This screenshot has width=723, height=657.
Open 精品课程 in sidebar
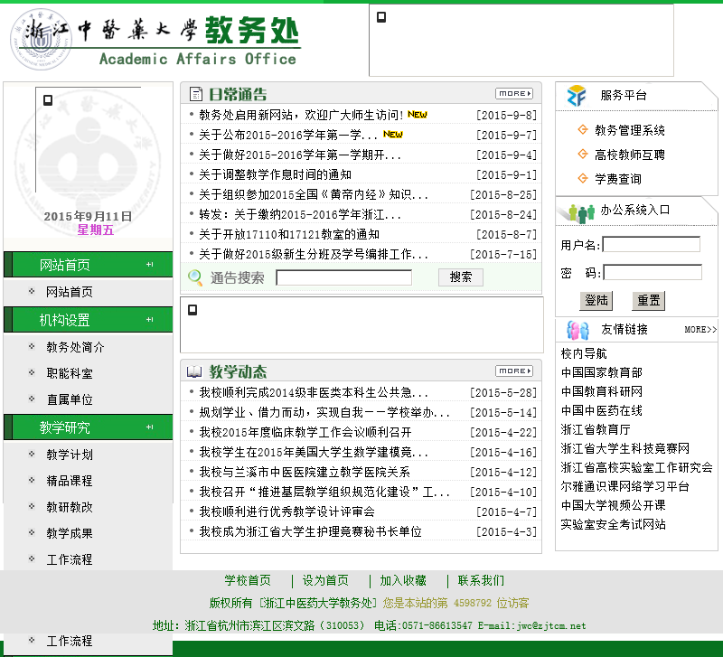coord(70,481)
